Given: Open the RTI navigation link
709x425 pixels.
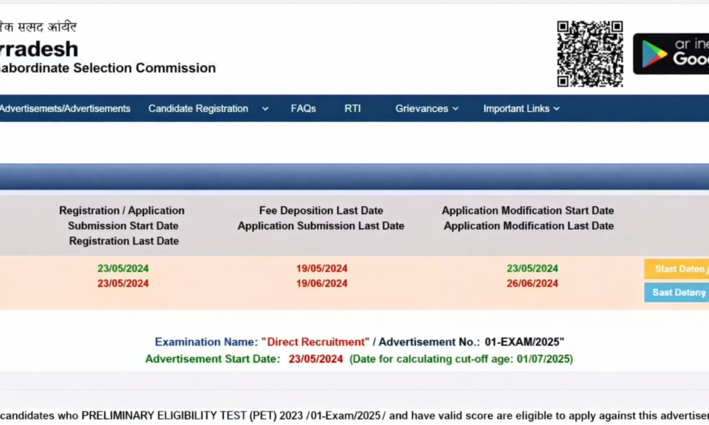Looking at the screenshot, I should [352, 108].
